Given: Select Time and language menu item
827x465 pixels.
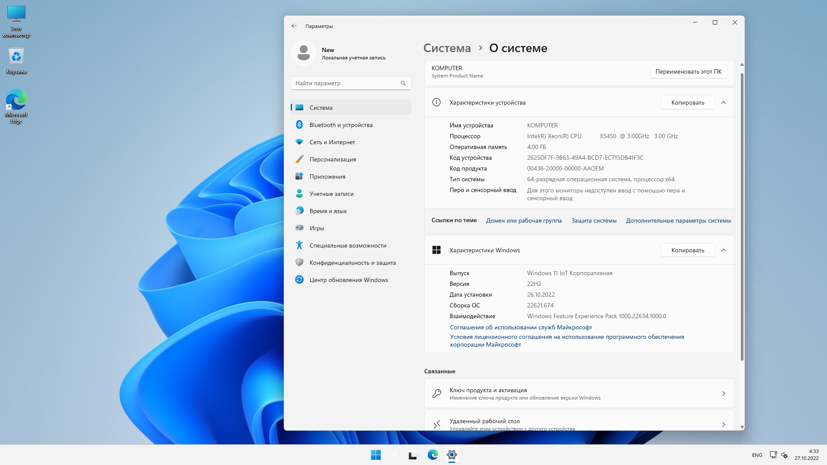Looking at the screenshot, I should pyautogui.click(x=328, y=211).
